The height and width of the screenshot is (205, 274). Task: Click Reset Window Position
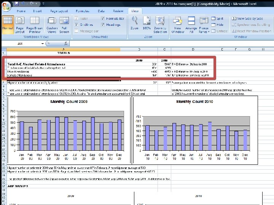252,31
